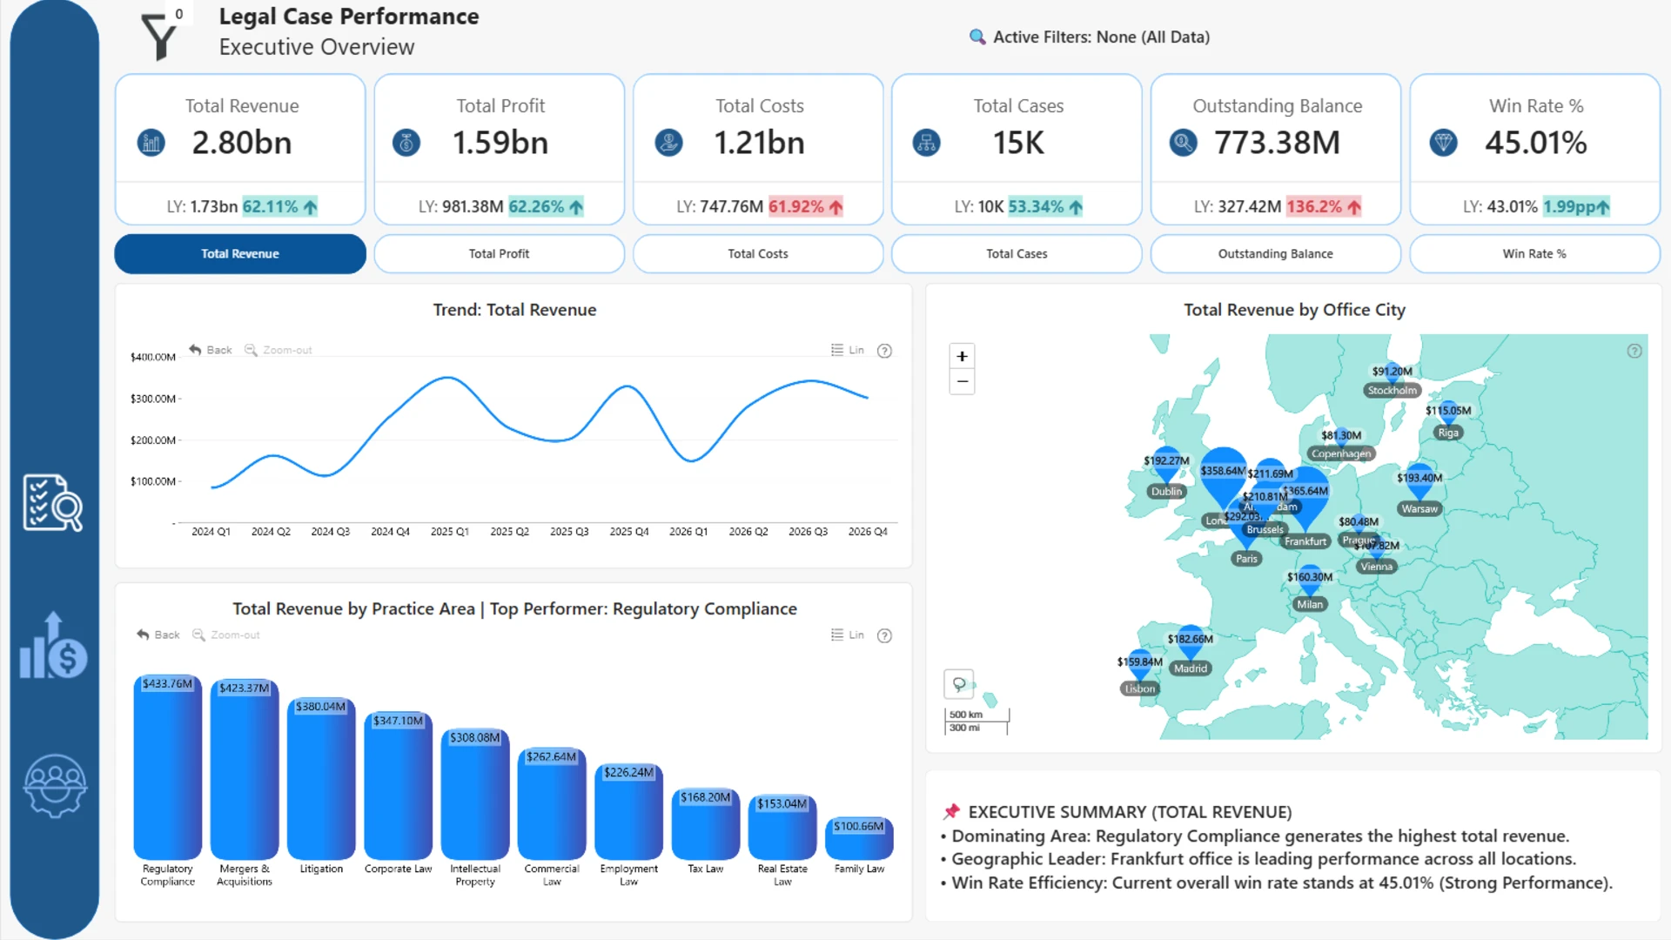Click the trend chart help question icon
The width and height of the screenshot is (1671, 940).
[884, 351]
